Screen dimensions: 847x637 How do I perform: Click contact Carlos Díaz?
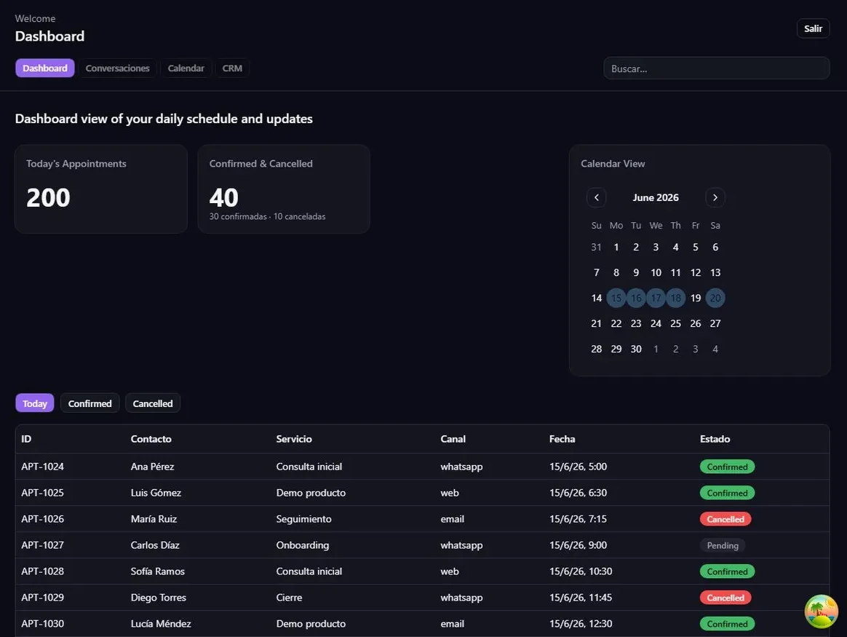(154, 545)
